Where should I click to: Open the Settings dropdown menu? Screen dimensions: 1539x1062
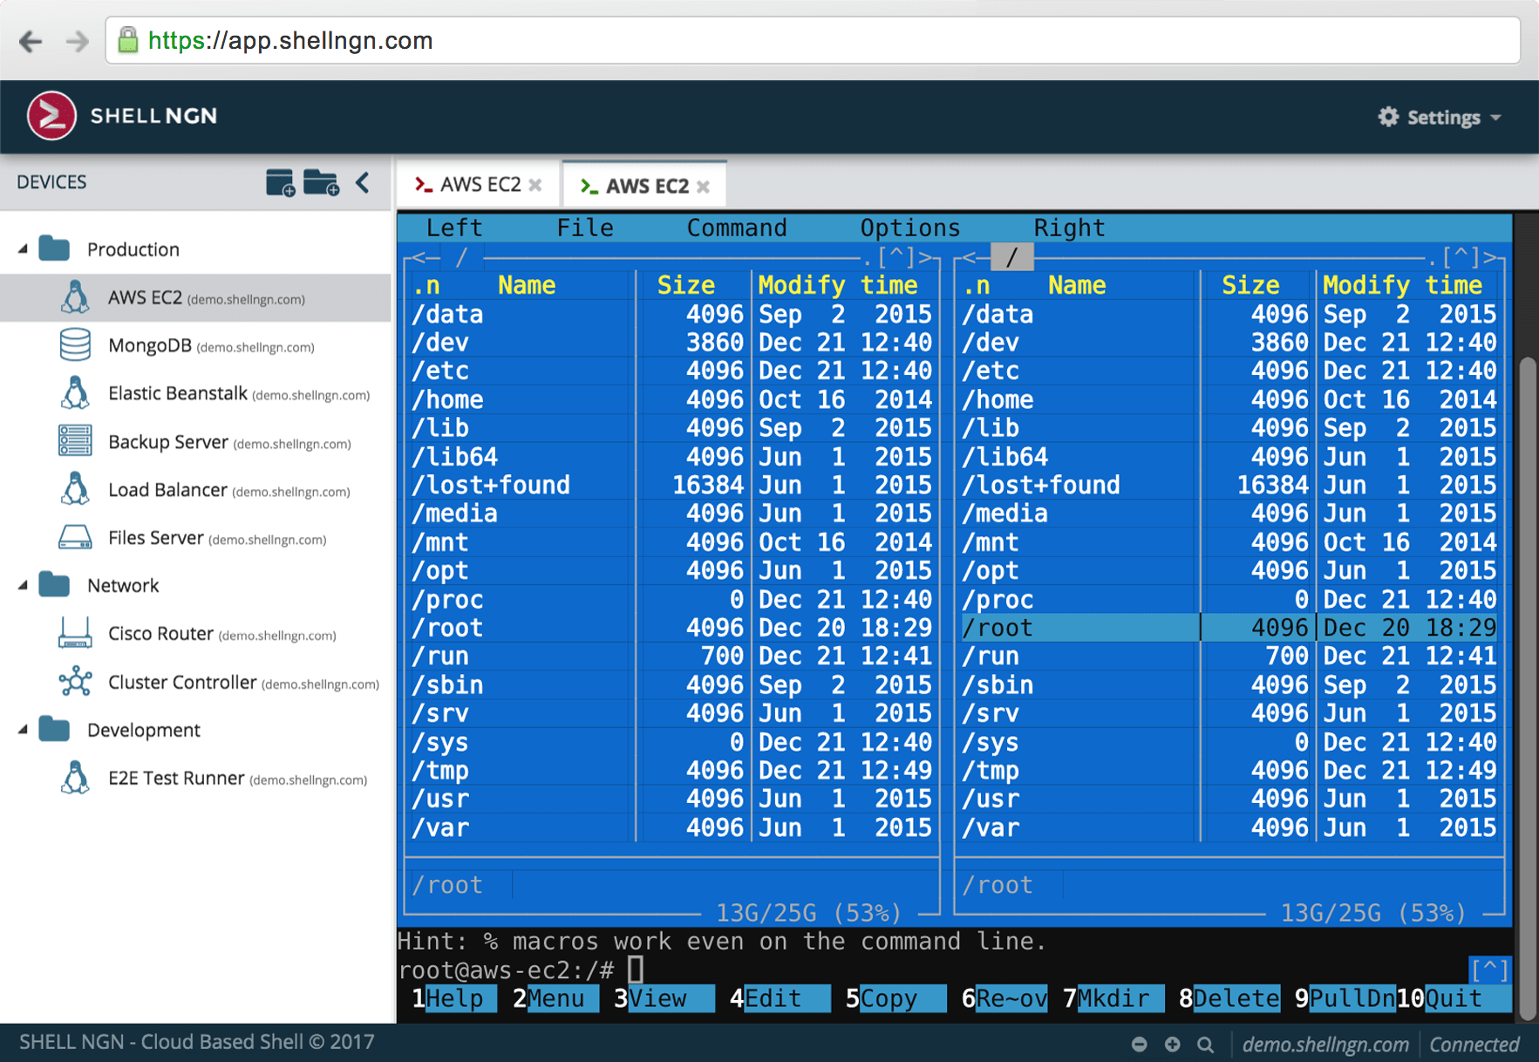(x=1440, y=117)
